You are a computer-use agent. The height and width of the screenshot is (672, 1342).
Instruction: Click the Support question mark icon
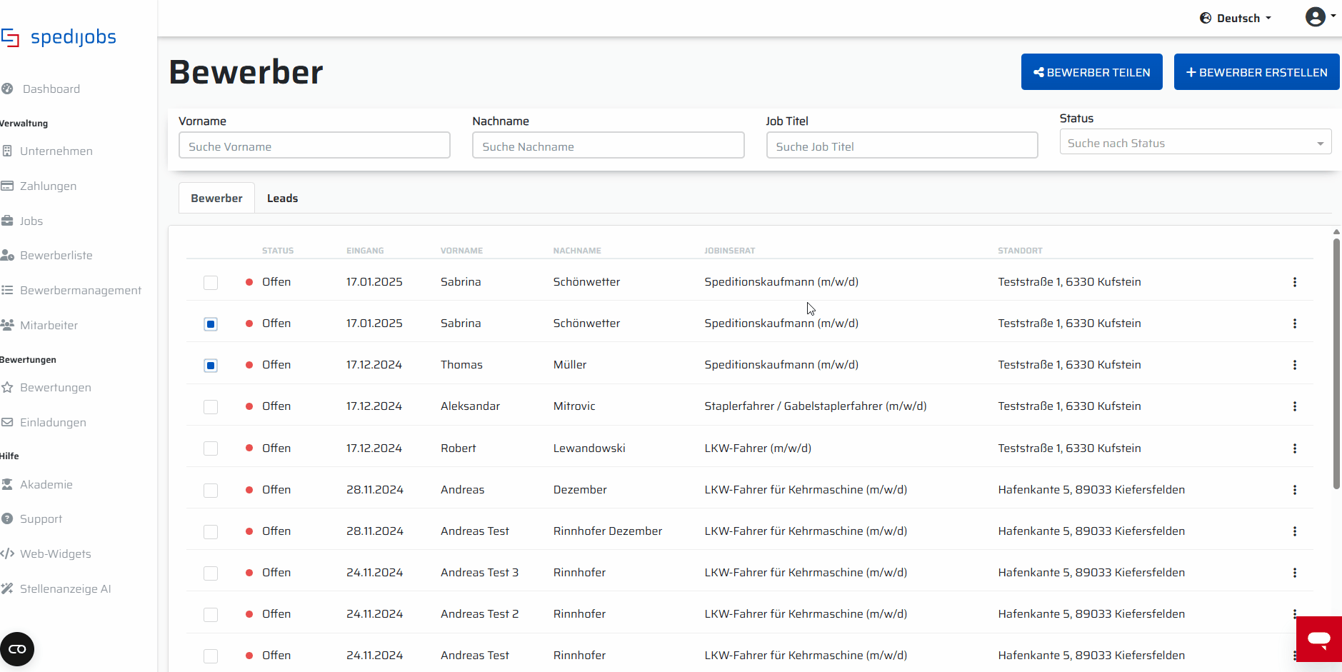point(7,518)
